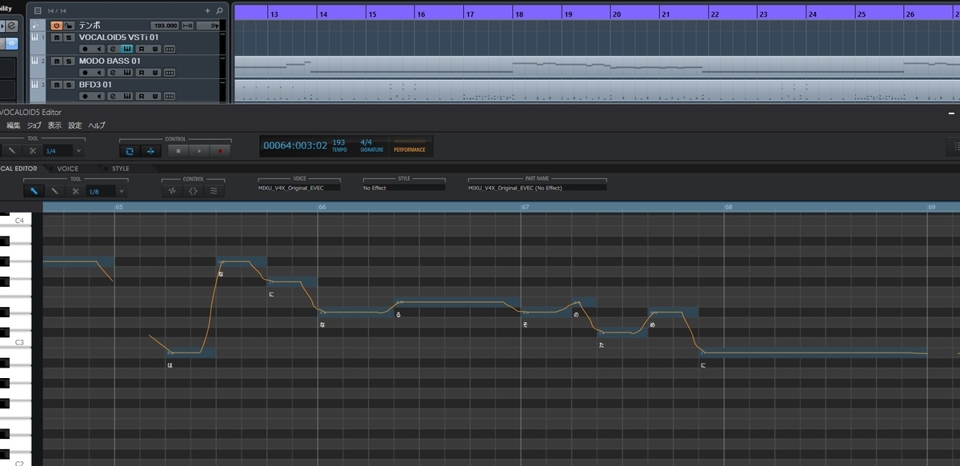Click the angle brackets control icon
This screenshot has height=466, width=960.
click(193, 191)
